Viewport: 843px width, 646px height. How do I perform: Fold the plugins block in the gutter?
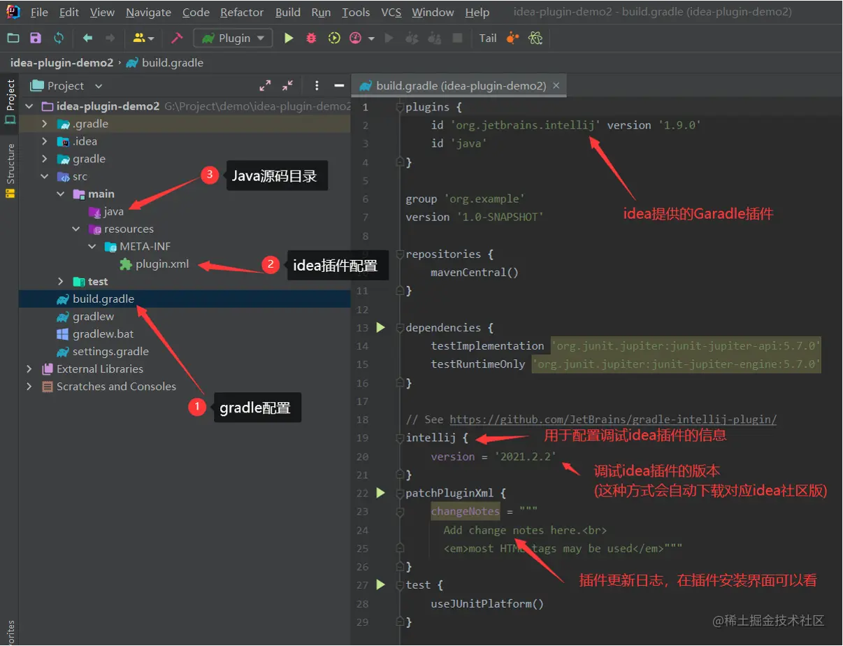[400, 107]
